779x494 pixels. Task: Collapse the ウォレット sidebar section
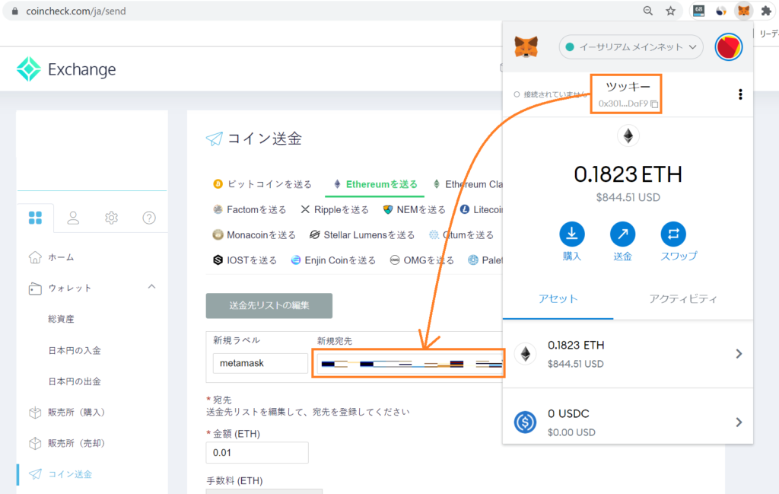click(151, 287)
